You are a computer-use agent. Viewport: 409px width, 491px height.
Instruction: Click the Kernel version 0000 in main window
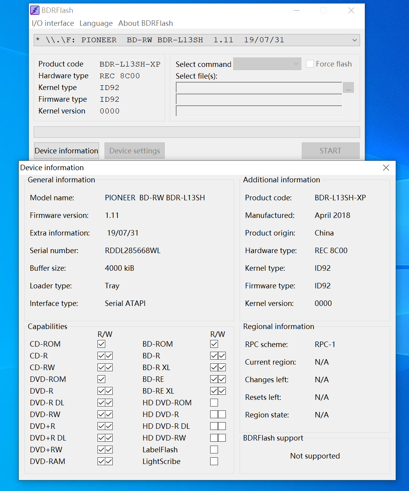pos(110,111)
